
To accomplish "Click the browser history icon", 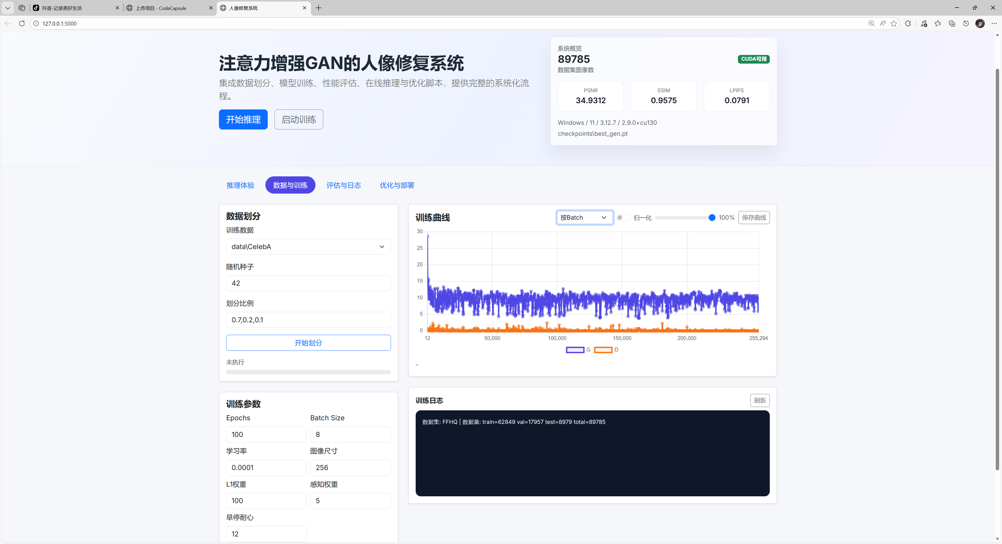I will point(965,23).
